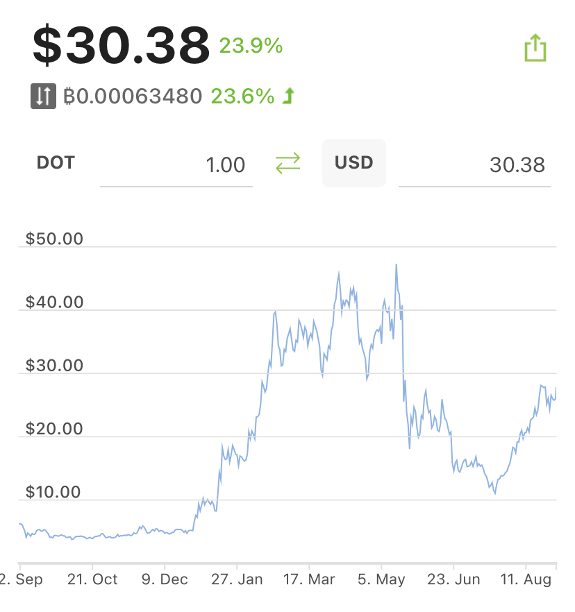This screenshot has height=612, width=575.
Task: Tap the $30.38 main price
Action: (121, 45)
